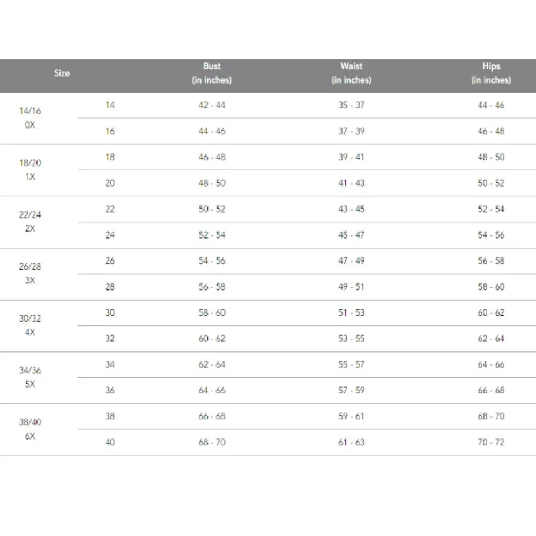Click size 28 in the table

click(110, 287)
